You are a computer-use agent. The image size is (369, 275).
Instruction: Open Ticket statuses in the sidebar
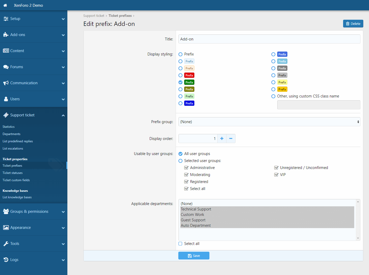pos(12,173)
